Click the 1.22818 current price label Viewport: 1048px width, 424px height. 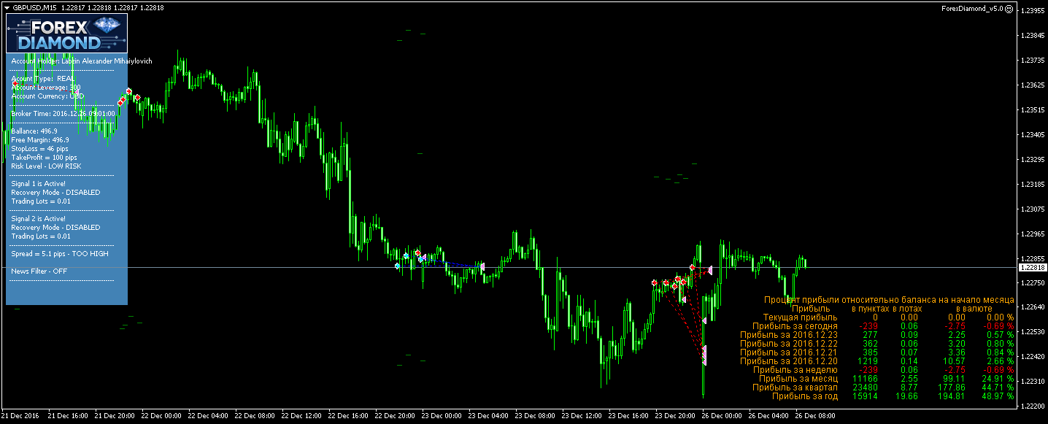[1033, 268]
